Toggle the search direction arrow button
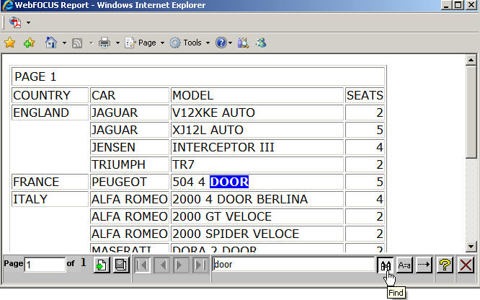 pyautogui.click(x=424, y=265)
